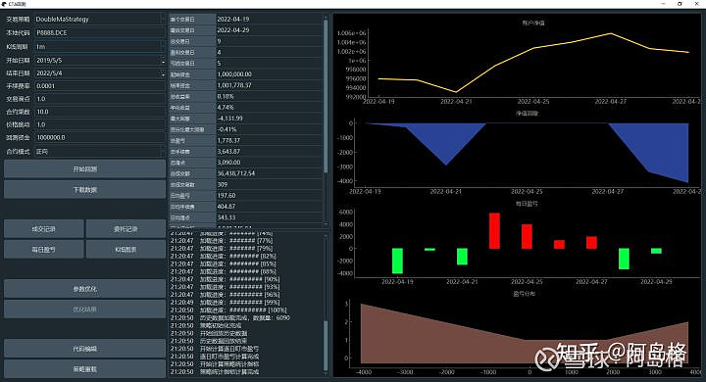Open the start date 2019/5/5 picker arrow
706x382 pixels.
point(163,61)
